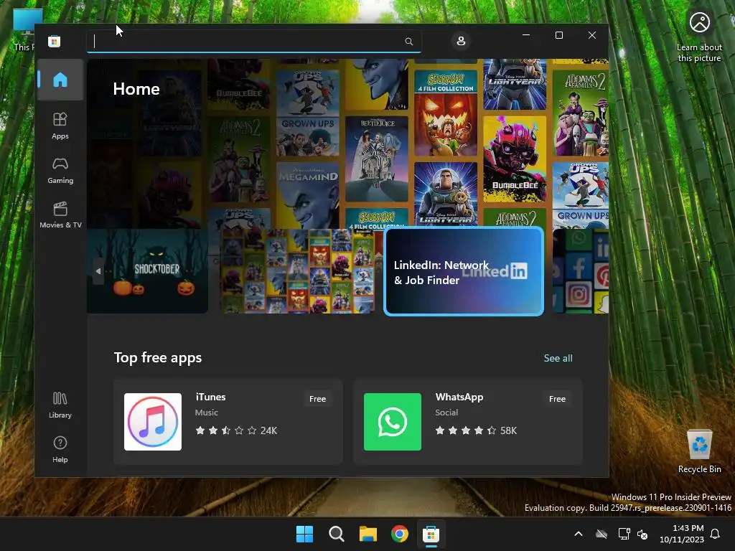Open the Recycle Bin desktop icon

pos(699,451)
